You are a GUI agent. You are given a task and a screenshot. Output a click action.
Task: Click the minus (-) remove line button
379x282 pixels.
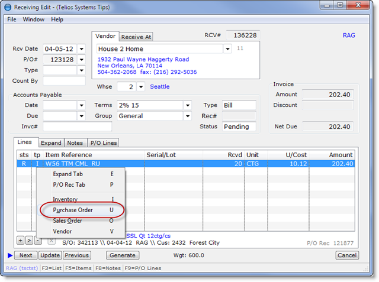[x=37, y=241]
